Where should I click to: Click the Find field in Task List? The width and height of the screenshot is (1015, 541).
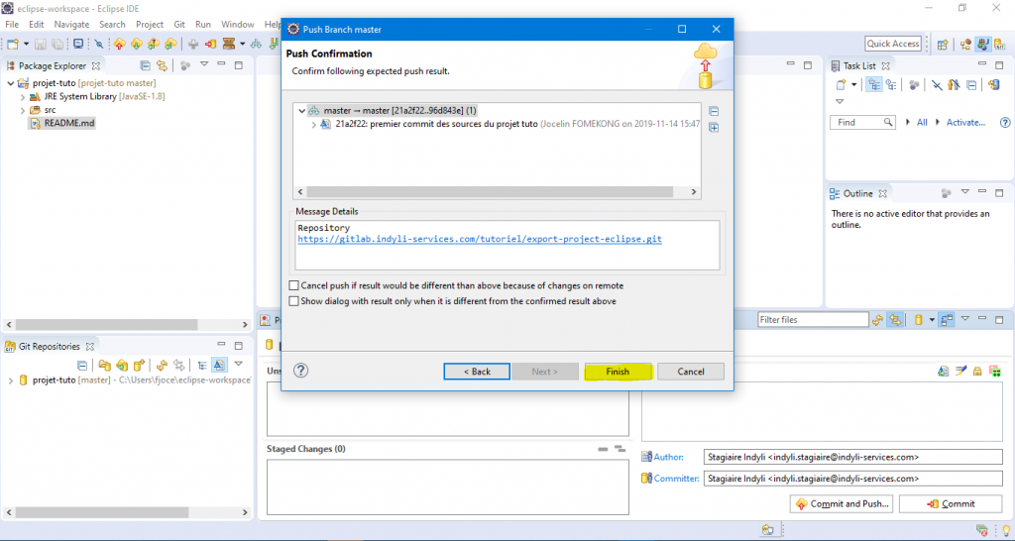point(863,122)
